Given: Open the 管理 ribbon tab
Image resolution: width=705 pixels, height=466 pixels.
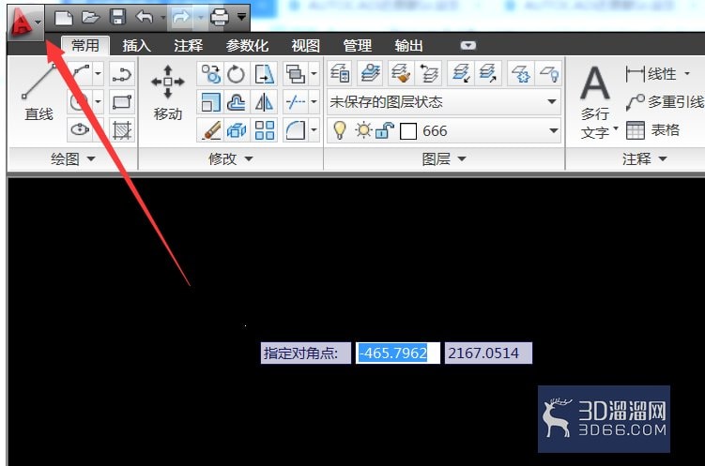Looking at the screenshot, I should [x=357, y=45].
